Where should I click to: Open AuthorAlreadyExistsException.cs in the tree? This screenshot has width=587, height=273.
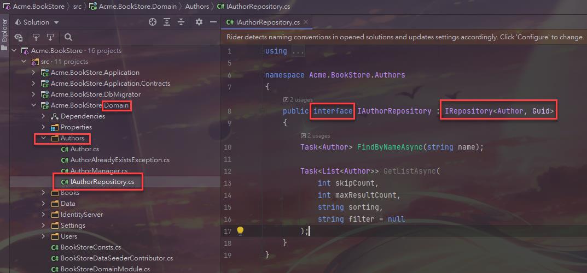(x=120, y=160)
